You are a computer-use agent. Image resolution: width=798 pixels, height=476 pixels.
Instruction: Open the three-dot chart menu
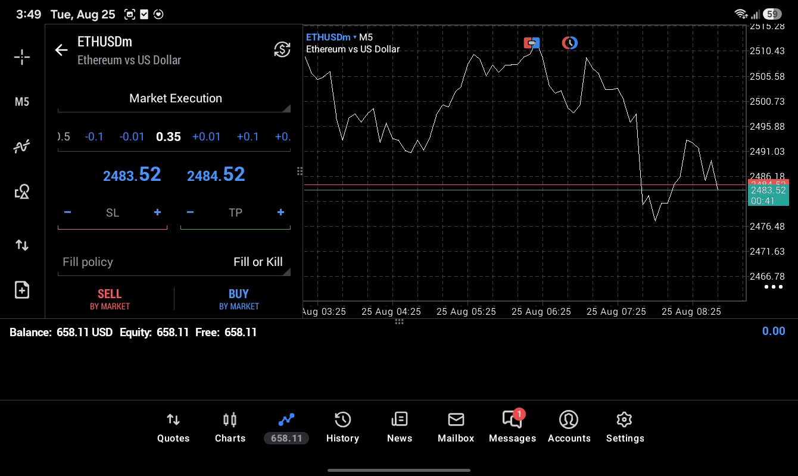(773, 287)
